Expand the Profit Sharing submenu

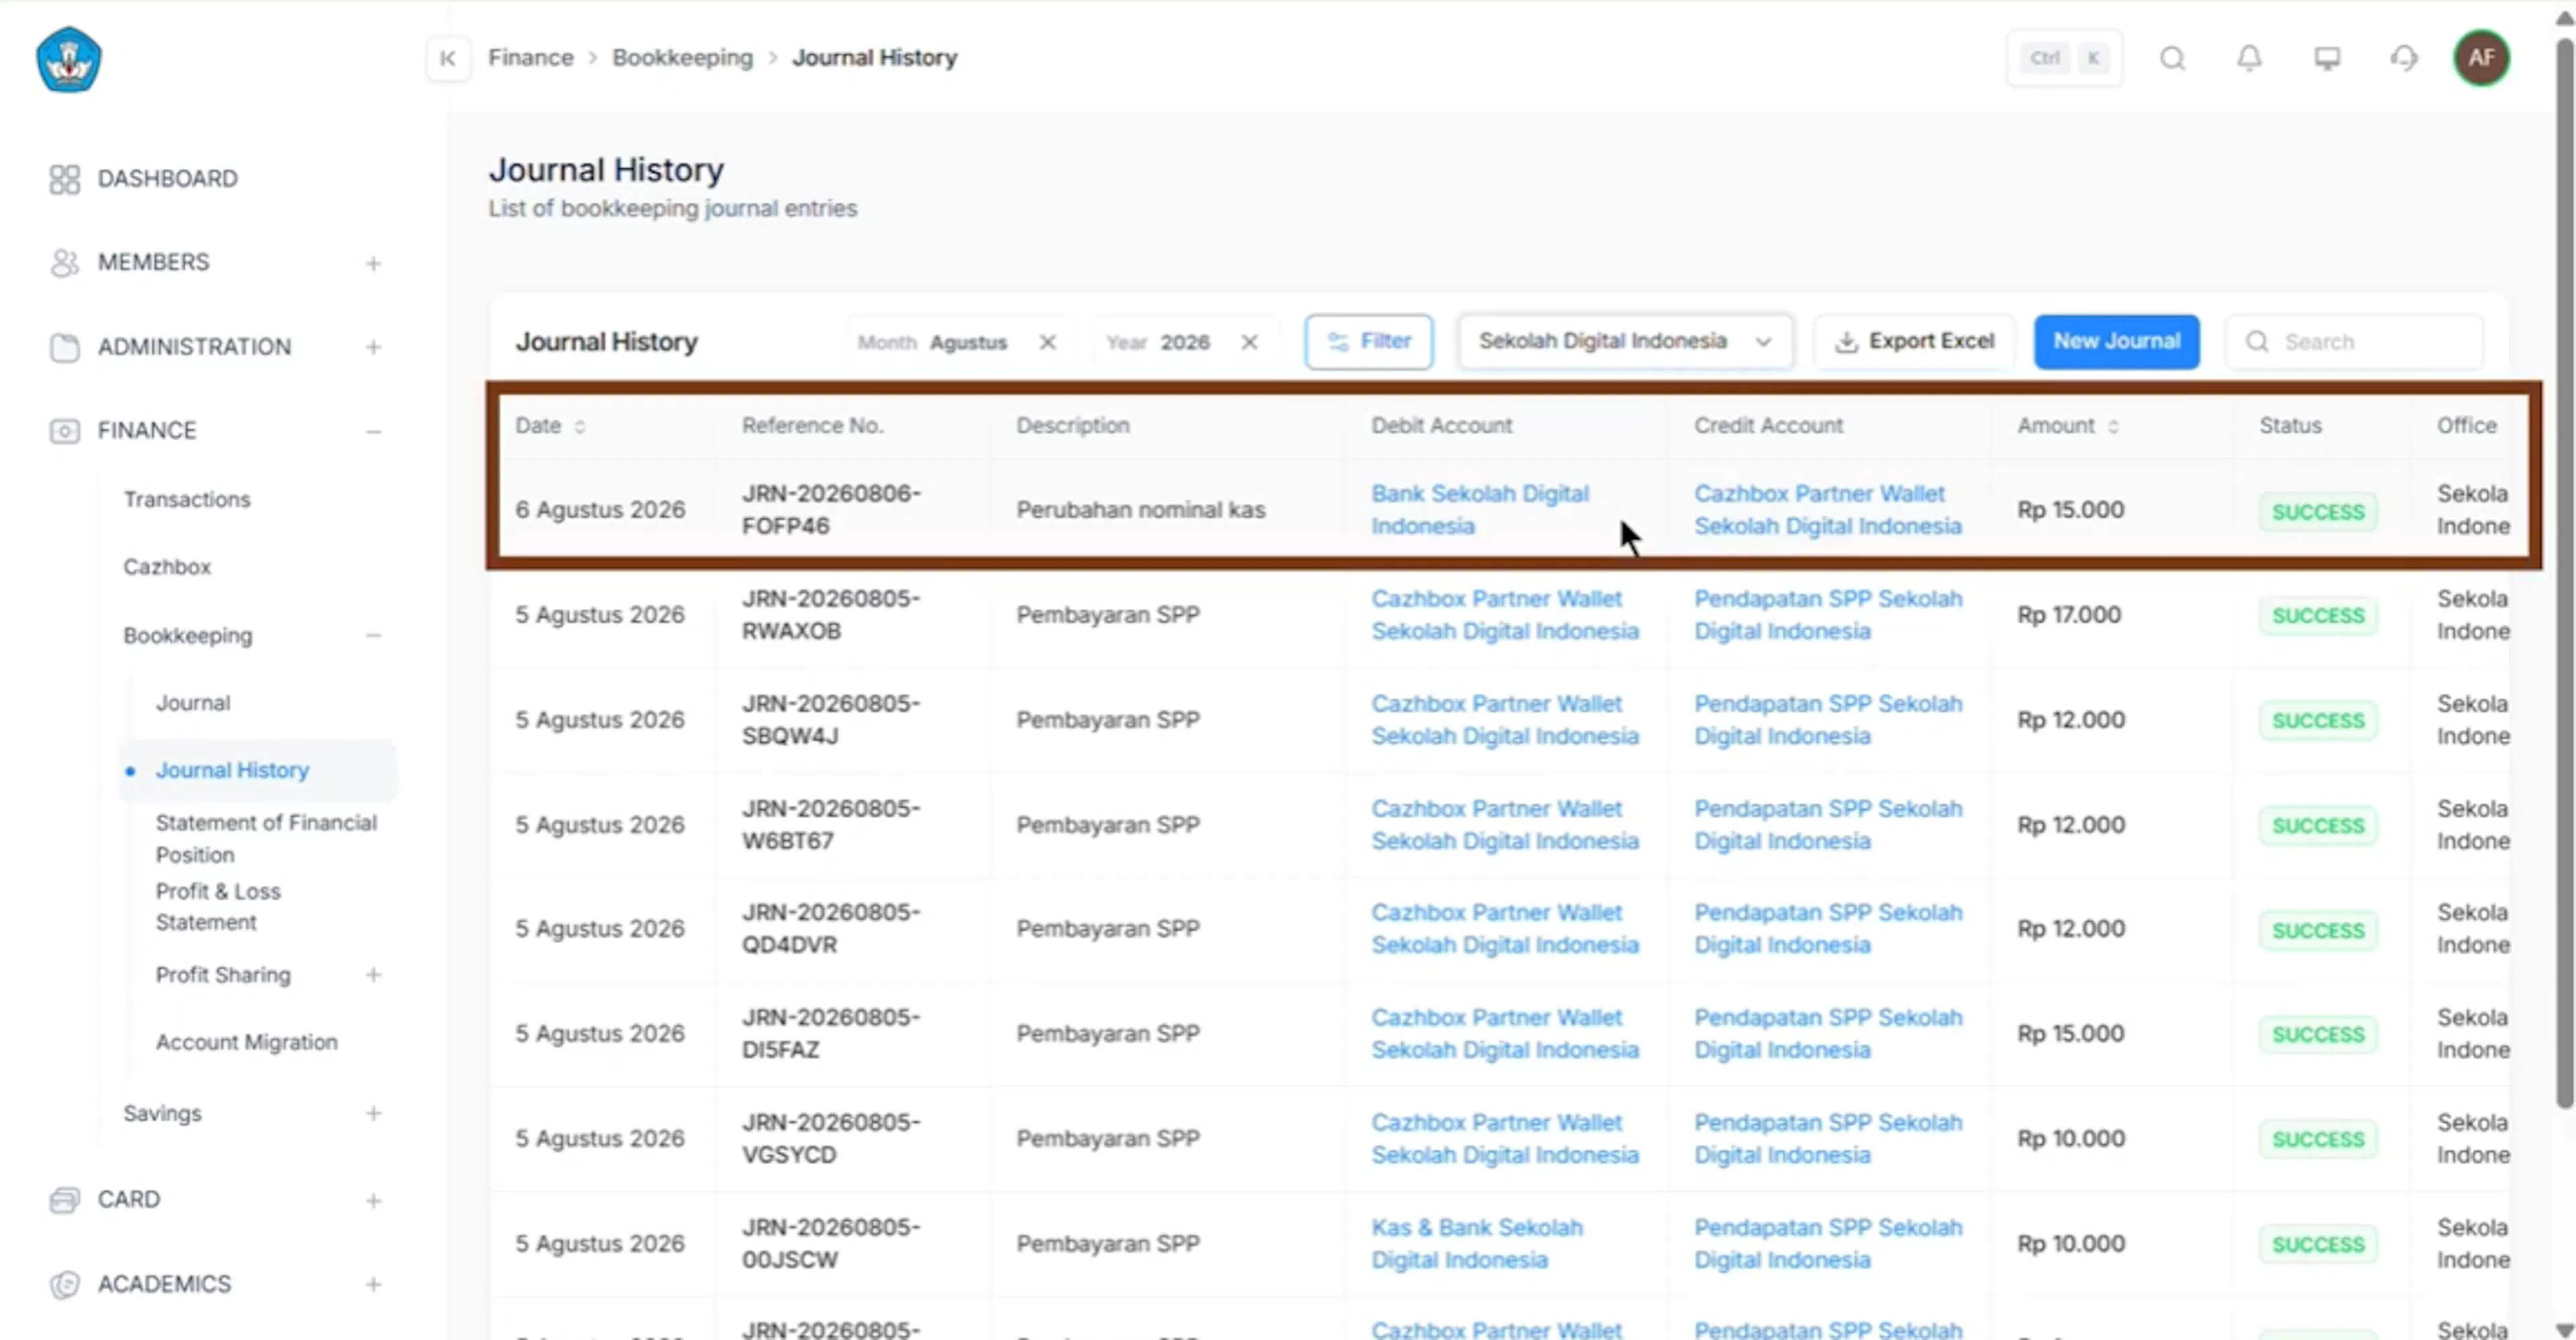coord(373,975)
